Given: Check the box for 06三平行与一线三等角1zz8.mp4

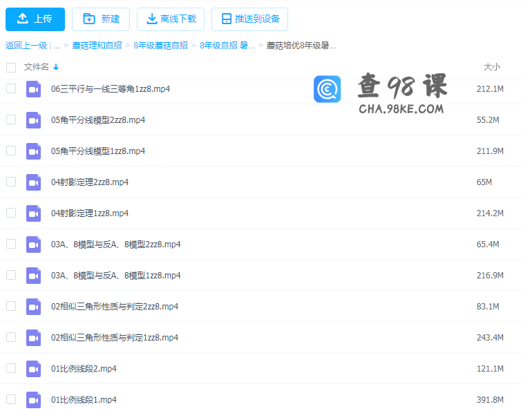Looking at the screenshot, I should point(11,88).
